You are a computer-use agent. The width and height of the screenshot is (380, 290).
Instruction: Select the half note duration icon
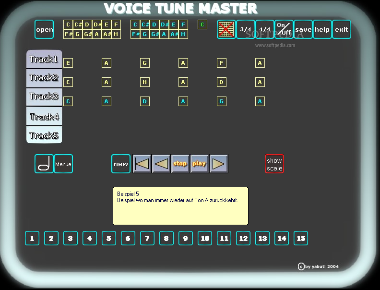tap(44, 164)
